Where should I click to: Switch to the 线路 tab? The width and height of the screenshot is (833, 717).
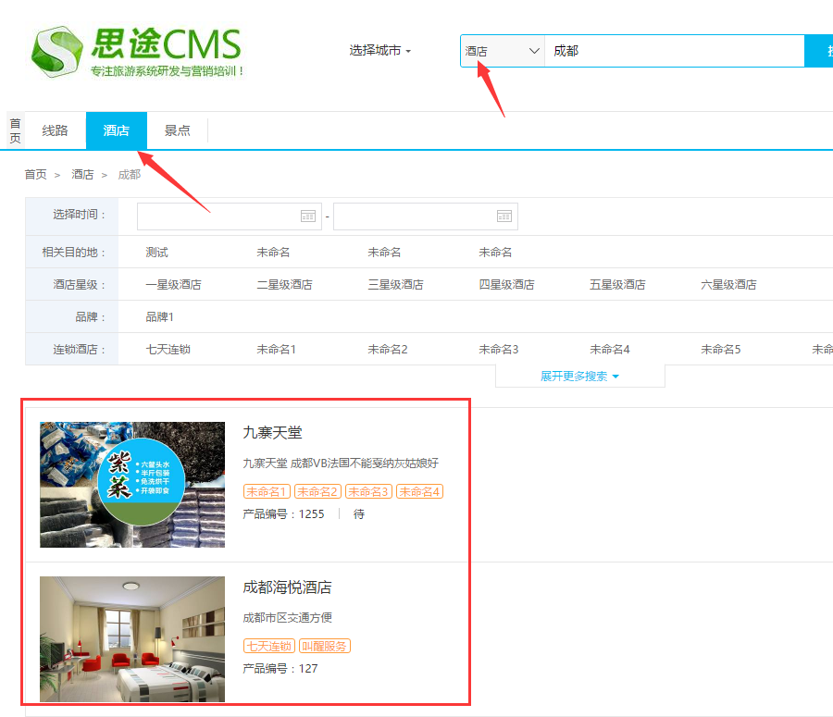(x=56, y=130)
